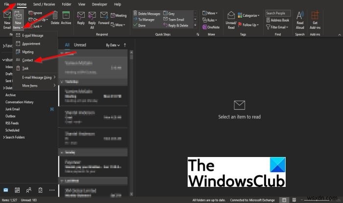Click the Ignore conversation icon
Viewport: 343px width, 203px height.
coord(30,13)
